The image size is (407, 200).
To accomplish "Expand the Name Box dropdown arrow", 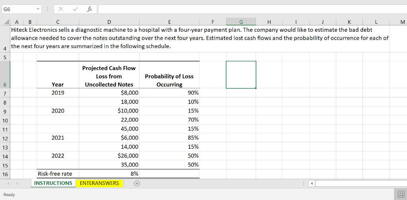I will (38, 10).
